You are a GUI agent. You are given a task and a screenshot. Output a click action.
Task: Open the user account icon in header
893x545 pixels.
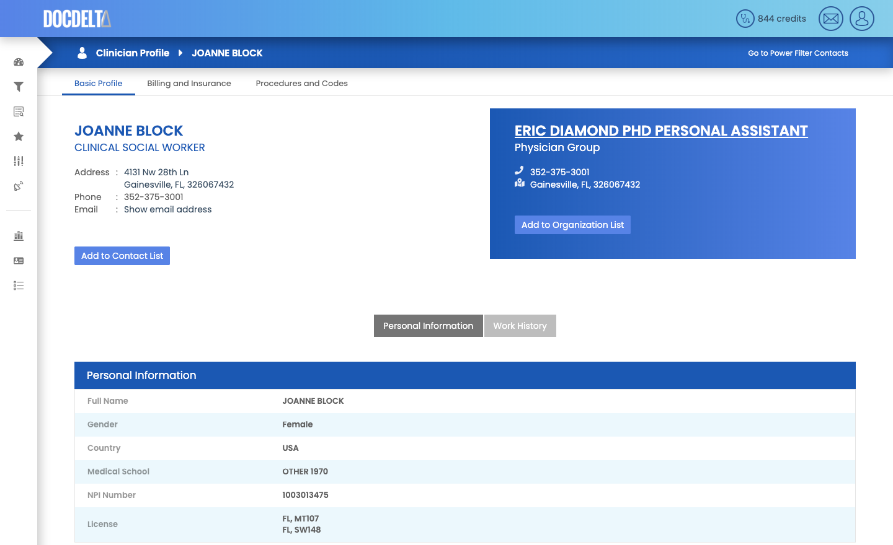click(862, 19)
